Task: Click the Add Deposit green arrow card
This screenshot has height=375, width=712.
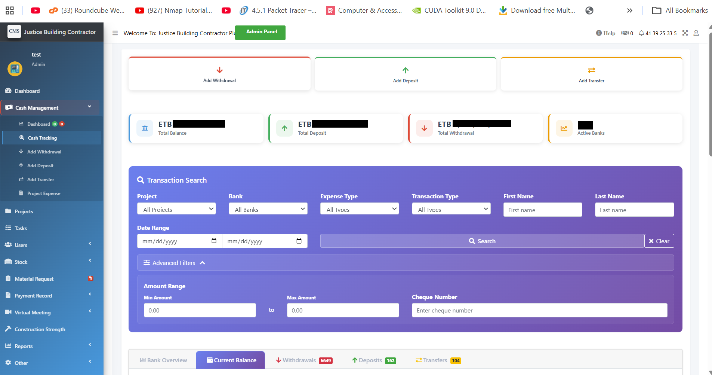Action: tap(405, 74)
